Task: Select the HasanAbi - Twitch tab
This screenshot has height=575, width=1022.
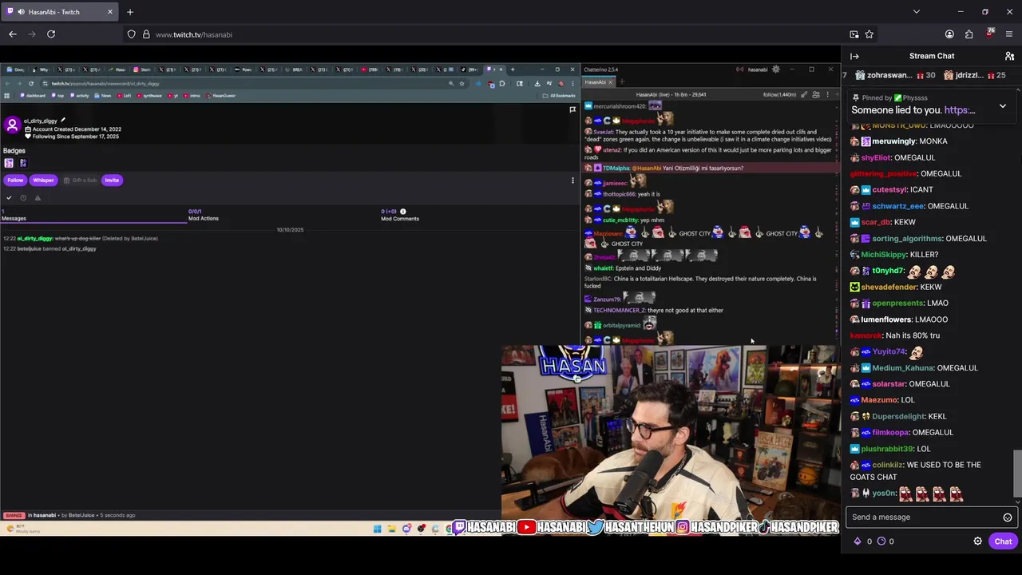Action: coord(60,12)
